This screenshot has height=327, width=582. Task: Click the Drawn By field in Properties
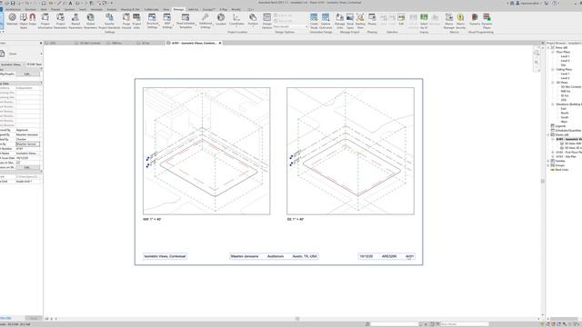pyautogui.click(x=28, y=144)
